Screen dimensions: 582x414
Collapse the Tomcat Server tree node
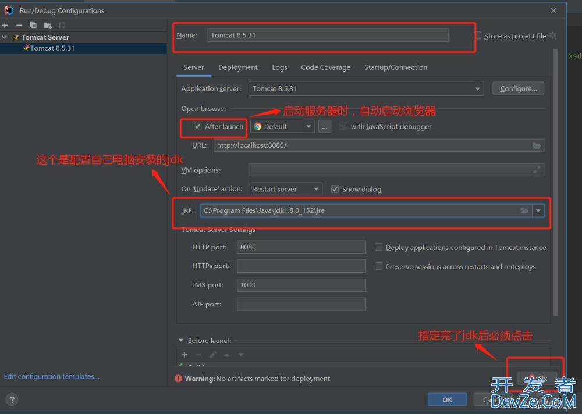click(x=5, y=37)
